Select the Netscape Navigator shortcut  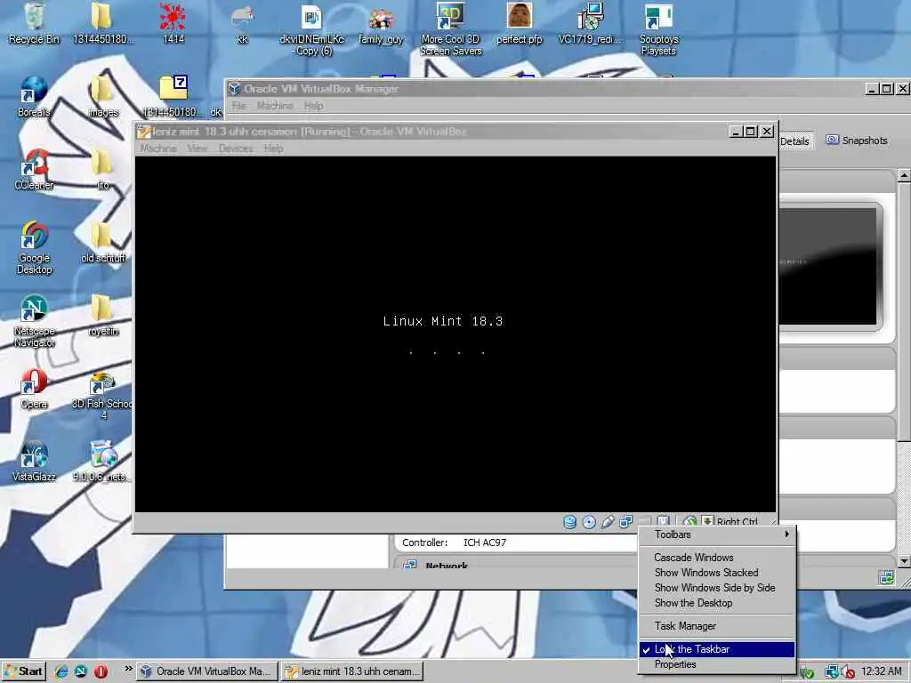point(34,321)
